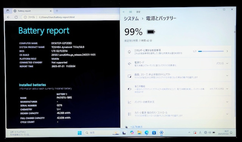Select OS build 26100.1.amd64fre.ge_release value
This screenshot has height=142, width=242.
tap(73, 55)
